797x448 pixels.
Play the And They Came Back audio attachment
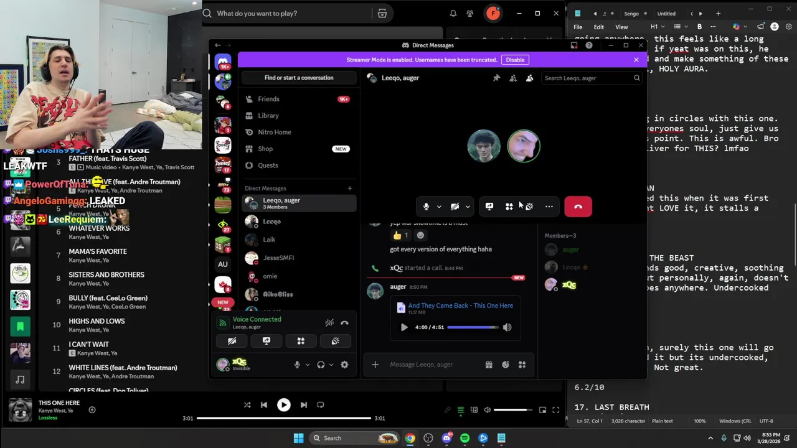403,327
